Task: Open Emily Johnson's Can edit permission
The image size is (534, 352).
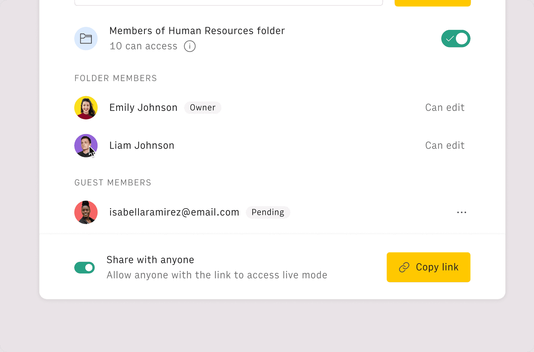Action: (445, 107)
